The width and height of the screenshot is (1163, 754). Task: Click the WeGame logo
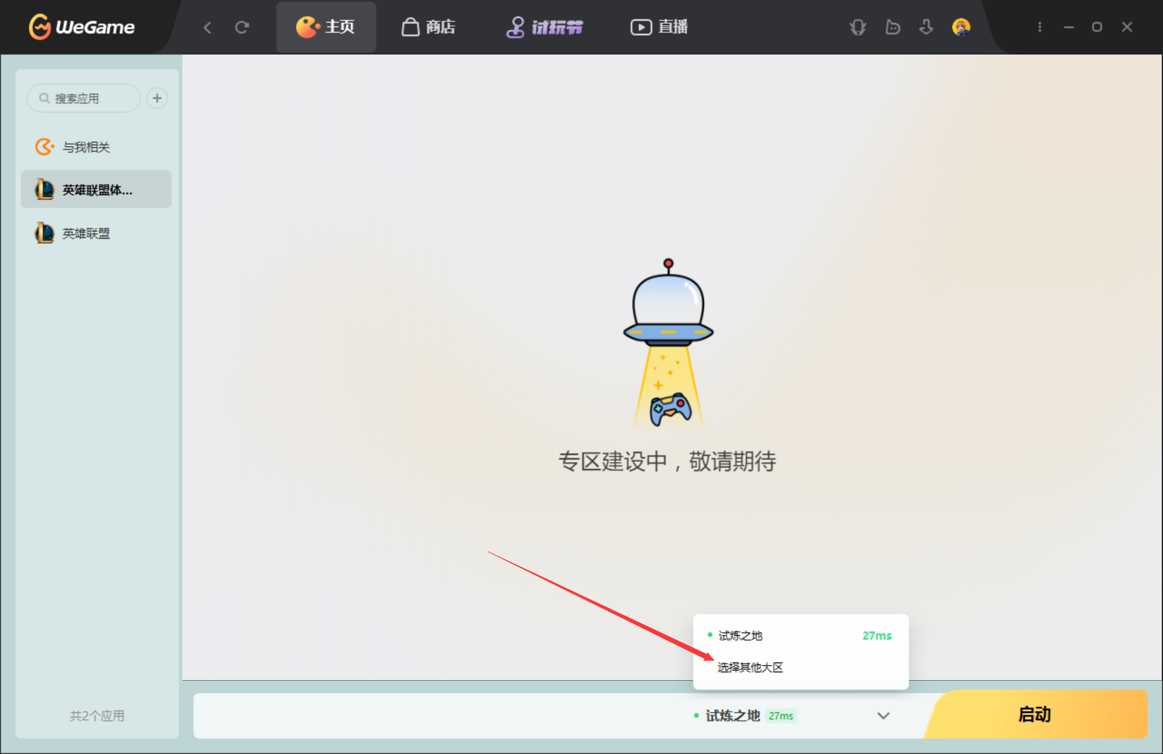[82, 27]
